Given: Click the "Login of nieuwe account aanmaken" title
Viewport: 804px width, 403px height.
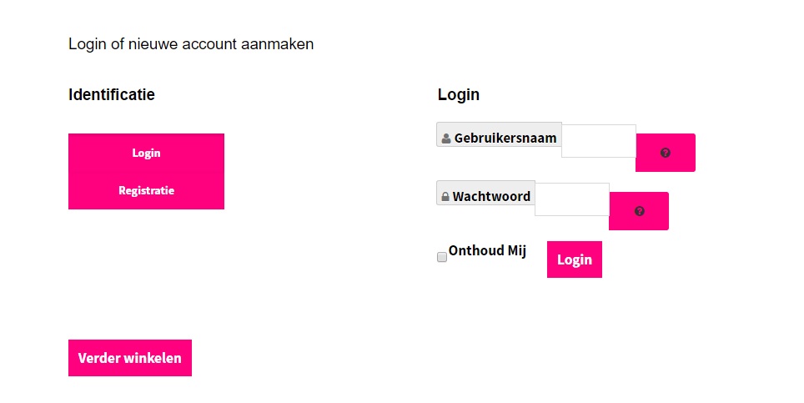Looking at the screenshot, I should click(191, 44).
